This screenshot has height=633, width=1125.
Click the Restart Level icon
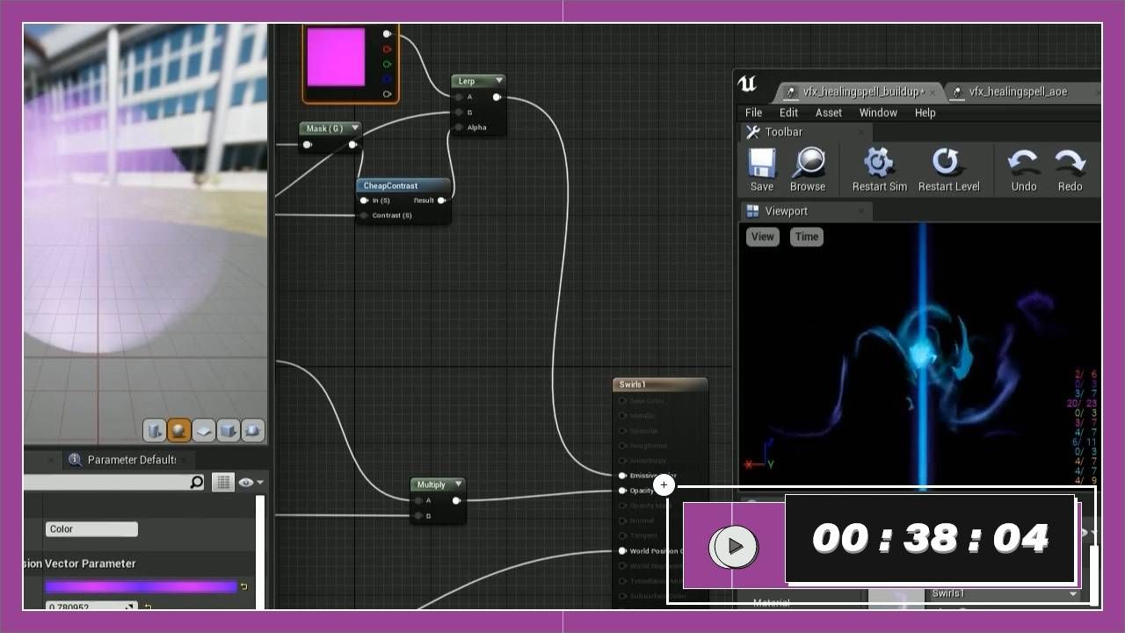click(x=946, y=163)
